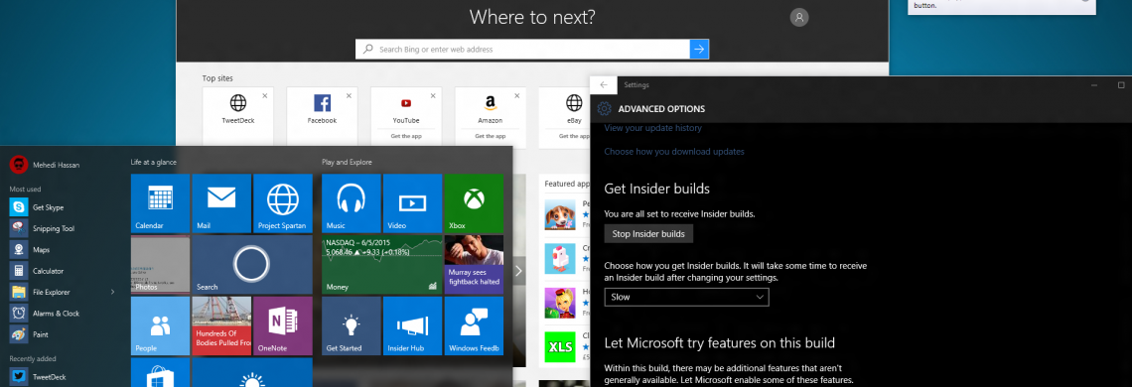Launch Paint from Most used list
The width and height of the screenshot is (1132, 387).
pos(40,334)
